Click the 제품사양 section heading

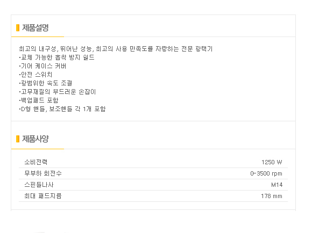(x=36, y=139)
